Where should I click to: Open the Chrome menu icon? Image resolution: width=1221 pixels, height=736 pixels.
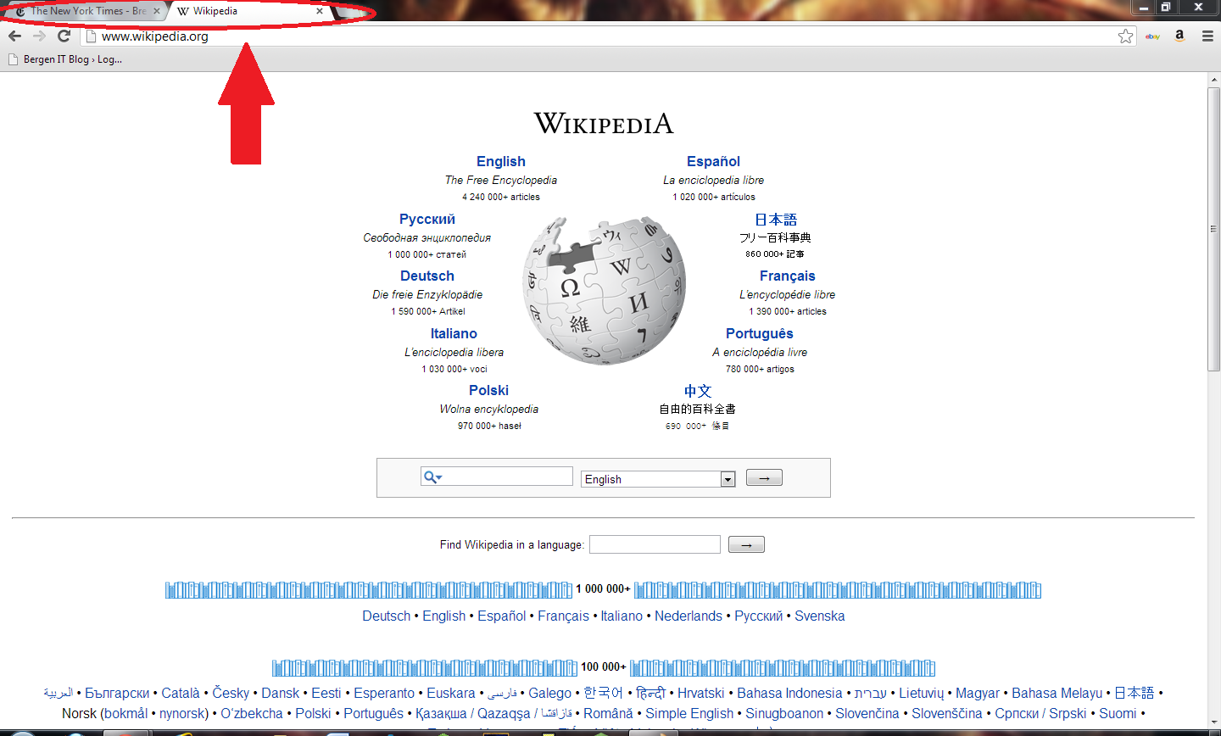1207,36
